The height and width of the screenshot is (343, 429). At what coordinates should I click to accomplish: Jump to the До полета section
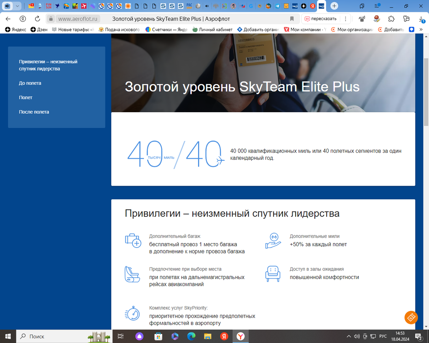tap(30, 83)
